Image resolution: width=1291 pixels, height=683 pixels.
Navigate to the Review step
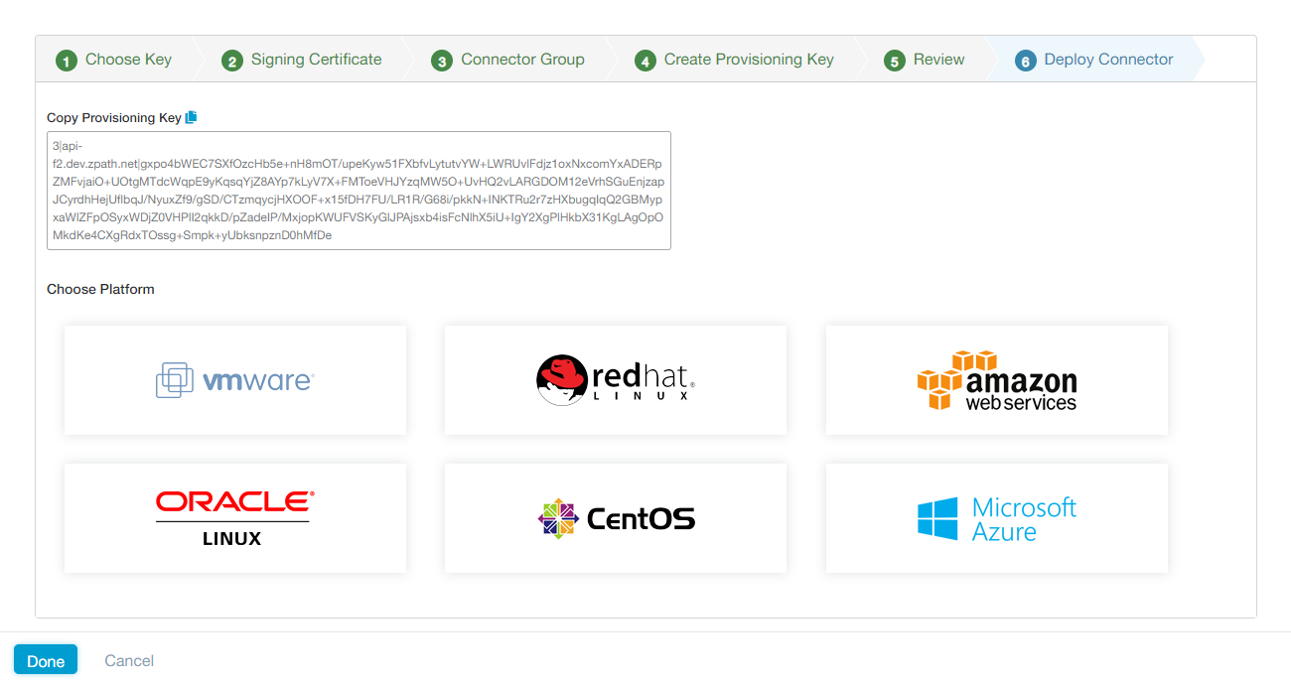pos(924,60)
